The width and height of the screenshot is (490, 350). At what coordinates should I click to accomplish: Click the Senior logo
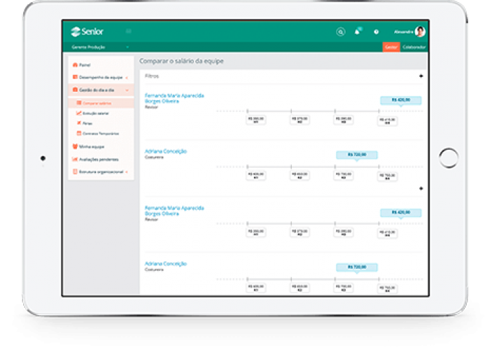tap(87, 31)
